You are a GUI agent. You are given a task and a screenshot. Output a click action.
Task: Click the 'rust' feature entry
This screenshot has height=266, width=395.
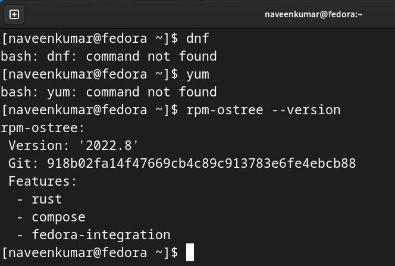46,199
